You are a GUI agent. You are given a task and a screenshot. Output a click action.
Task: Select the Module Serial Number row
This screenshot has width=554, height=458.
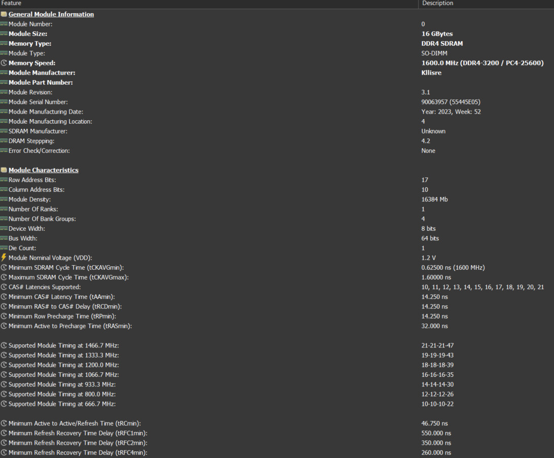pyautogui.click(x=38, y=102)
